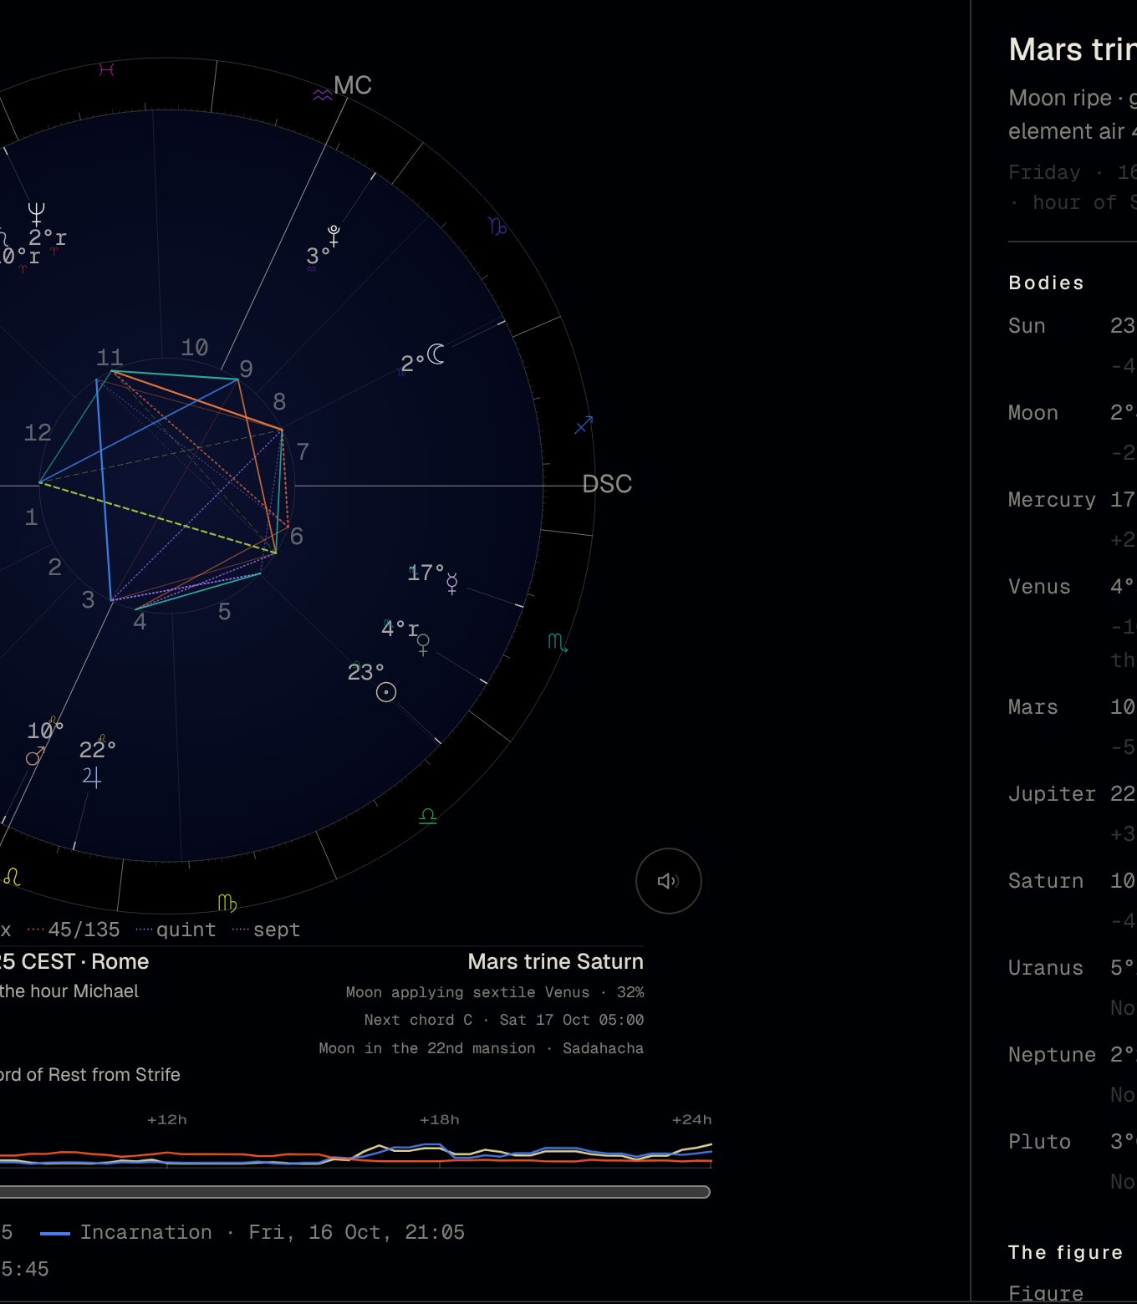Click the DSC axis label
The width and height of the screenshot is (1137, 1304).
pyautogui.click(x=607, y=484)
